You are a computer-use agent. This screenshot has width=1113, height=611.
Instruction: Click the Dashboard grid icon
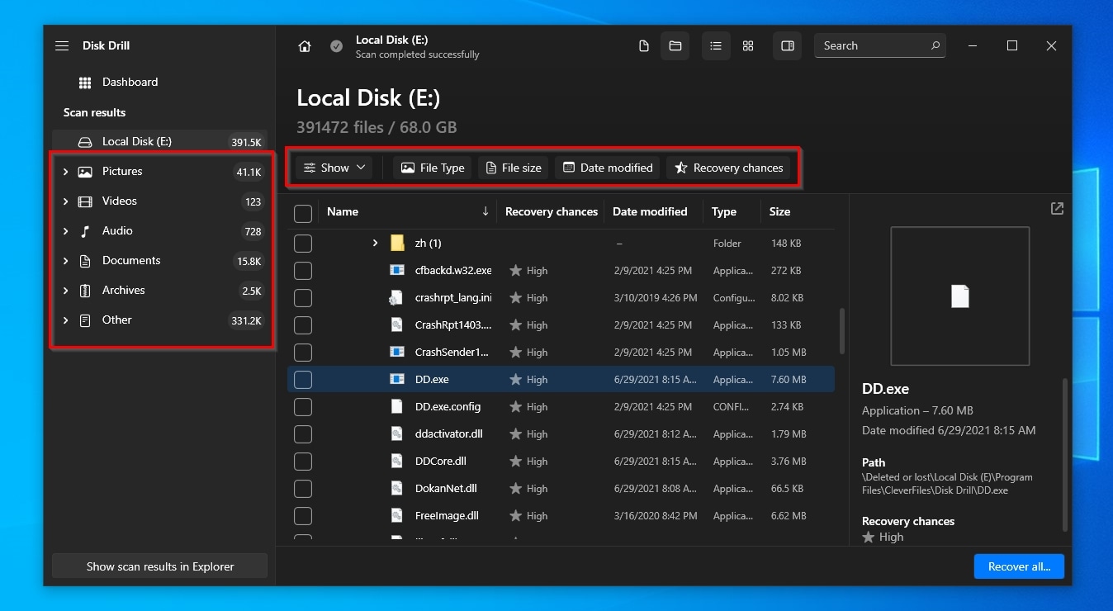coord(85,83)
